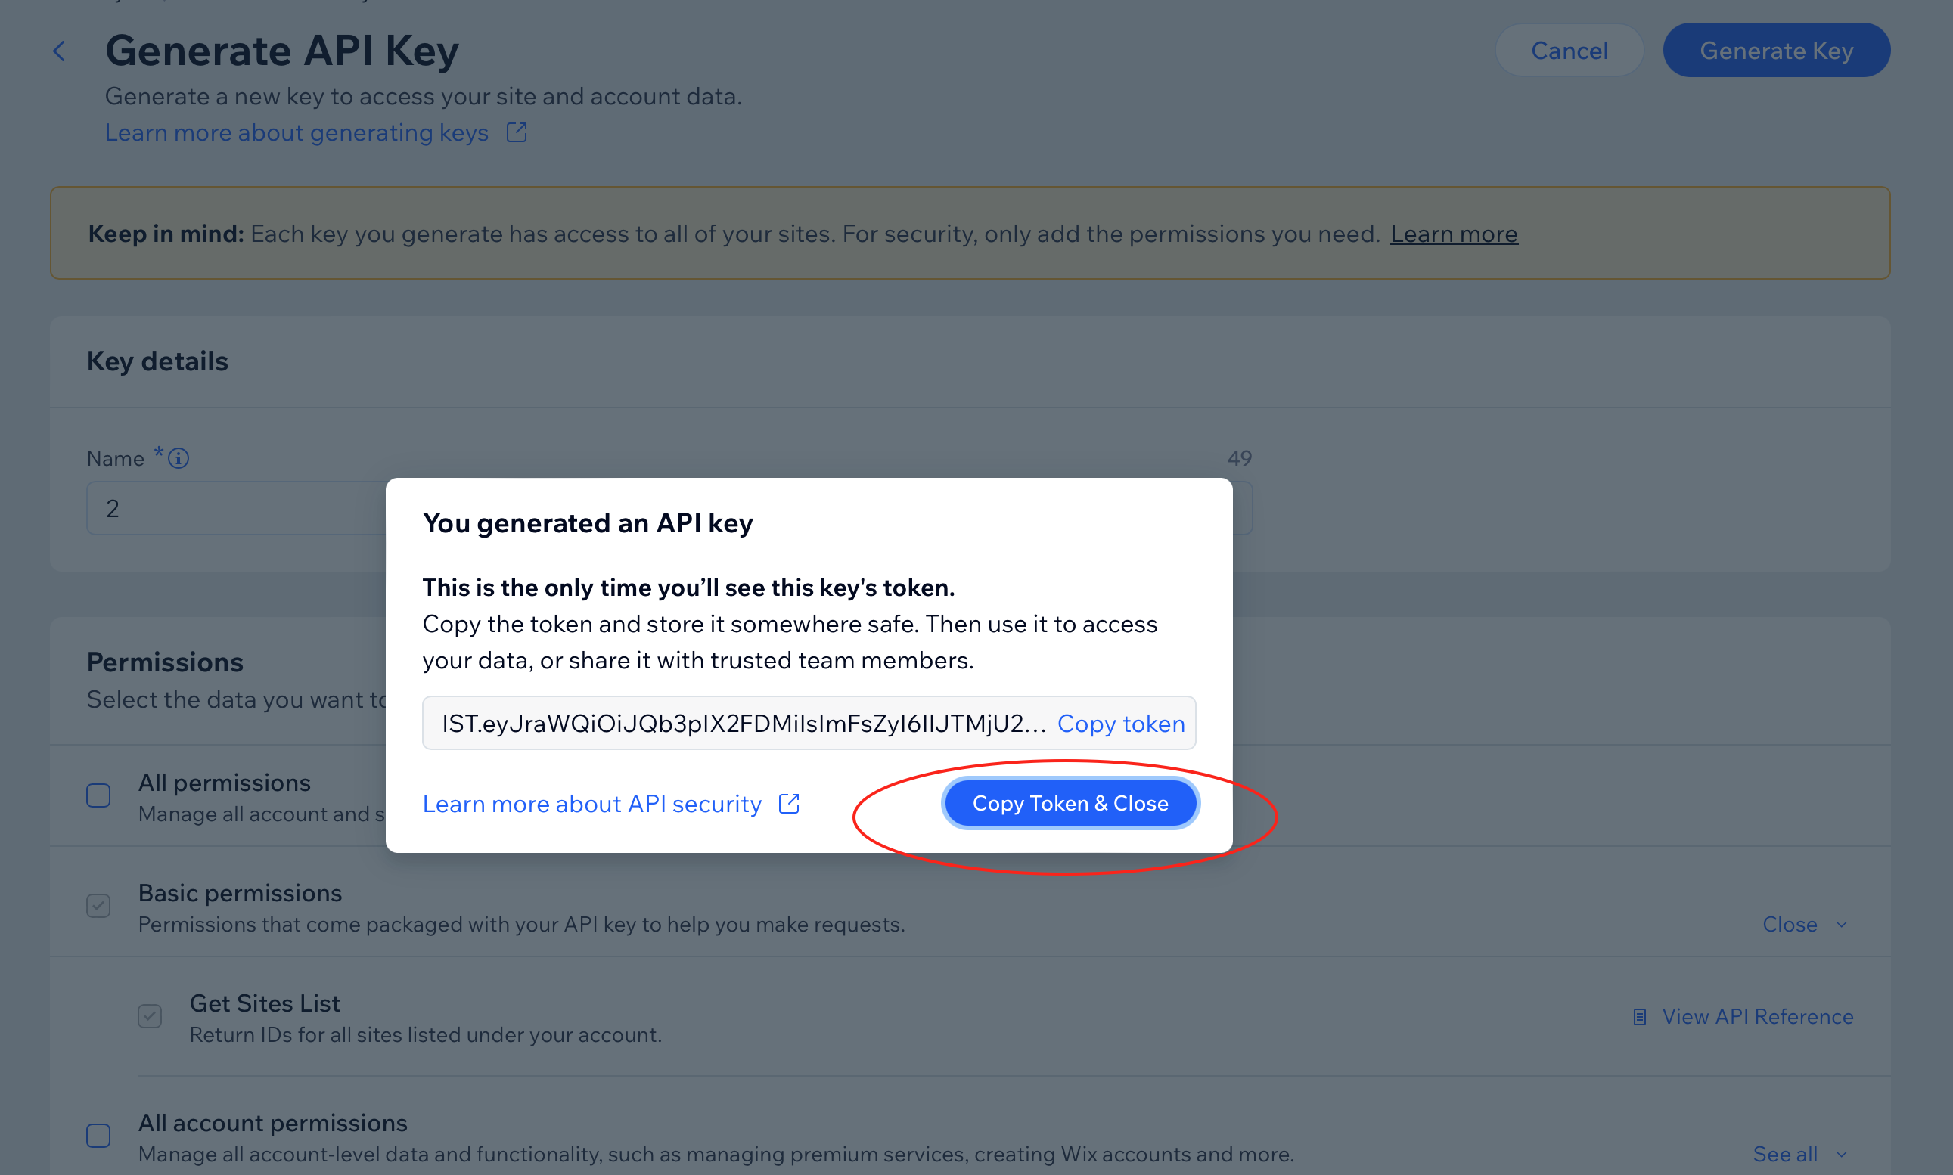Open Learn more about API security
The image size is (1953, 1175).
pos(591,804)
